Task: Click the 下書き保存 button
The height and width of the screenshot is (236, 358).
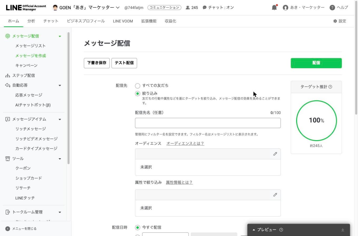Action: (x=97, y=63)
